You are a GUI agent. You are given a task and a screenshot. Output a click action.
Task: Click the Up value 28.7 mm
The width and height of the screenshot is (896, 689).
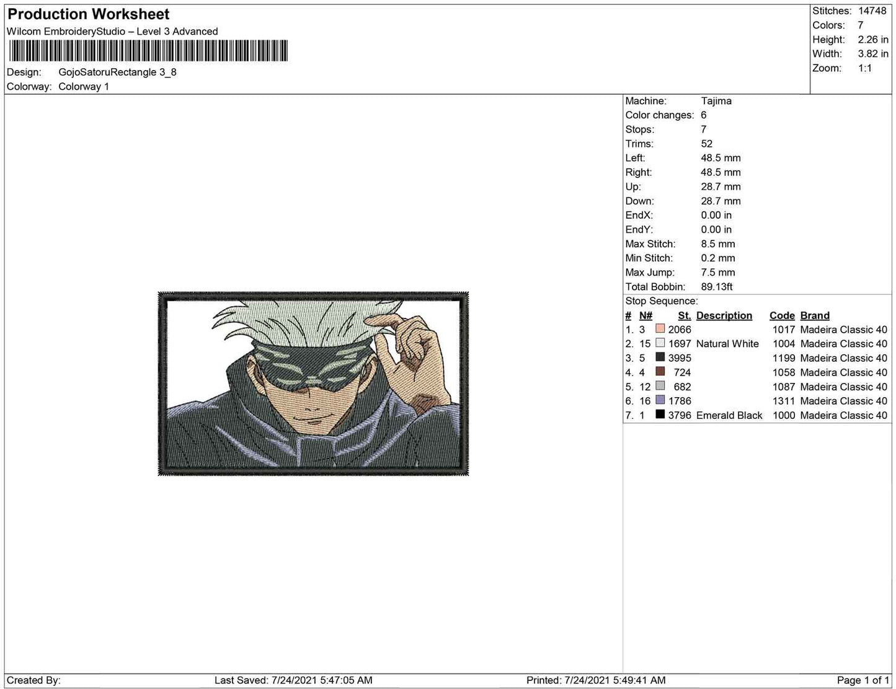[x=721, y=187]
